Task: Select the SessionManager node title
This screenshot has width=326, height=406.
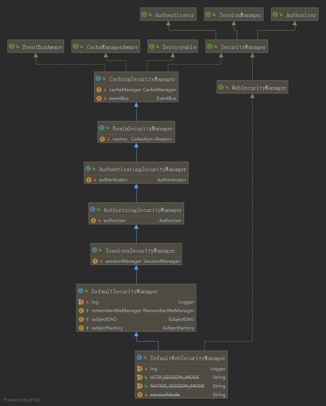Action: pyautogui.click(x=241, y=15)
